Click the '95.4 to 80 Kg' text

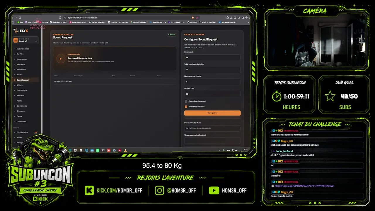(162, 166)
